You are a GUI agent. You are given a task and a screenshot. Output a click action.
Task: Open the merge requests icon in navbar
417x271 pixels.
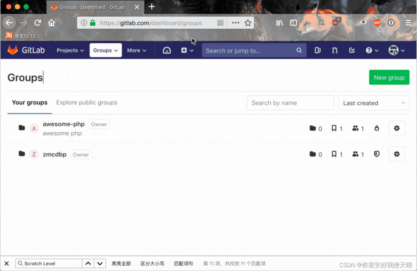point(335,50)
